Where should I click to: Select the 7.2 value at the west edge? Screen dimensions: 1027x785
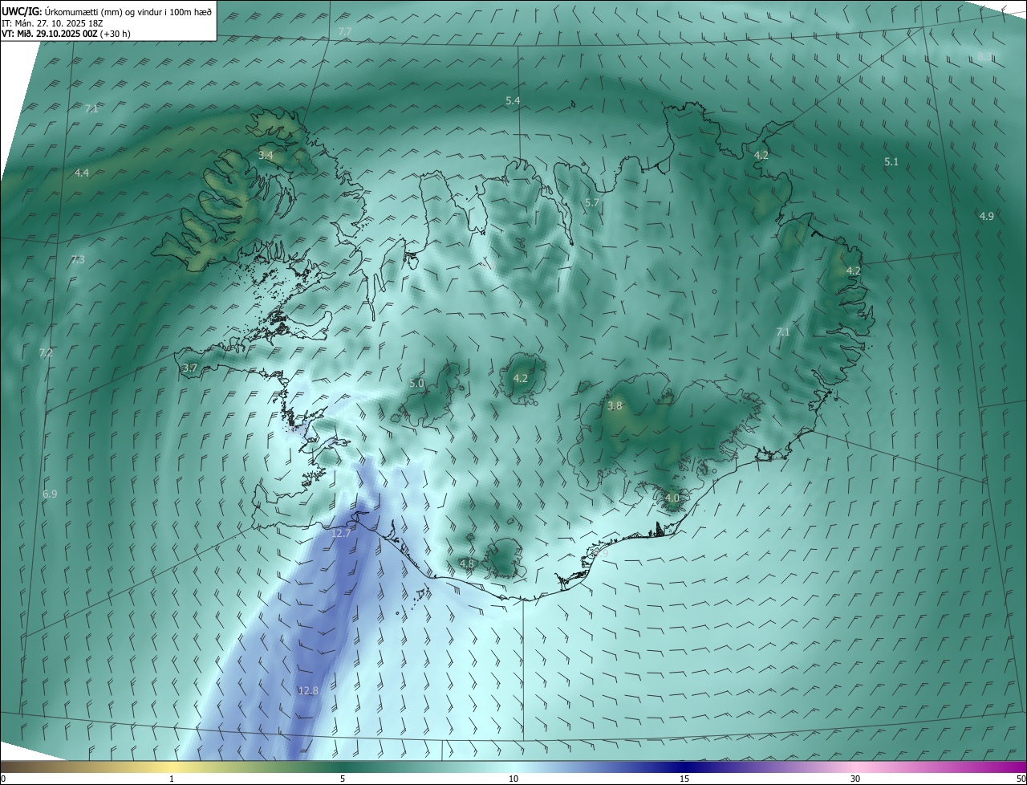point(46,352)
